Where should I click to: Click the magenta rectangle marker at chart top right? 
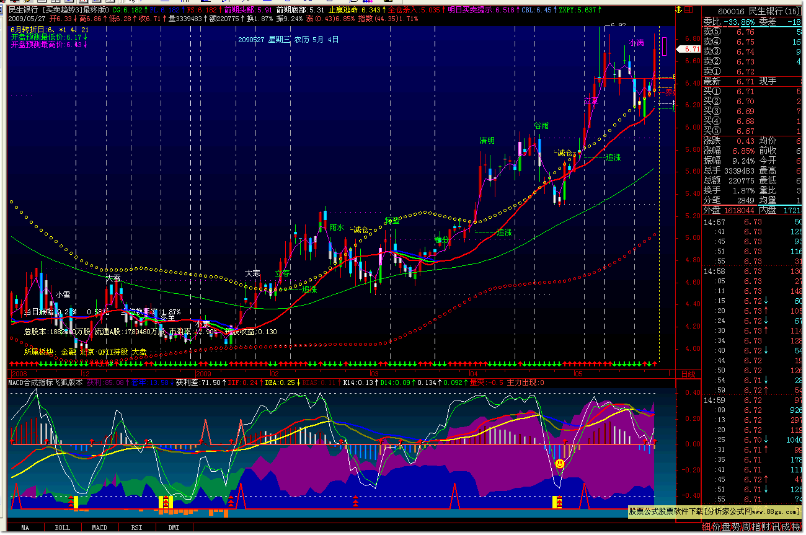click(x=664, y=46)
